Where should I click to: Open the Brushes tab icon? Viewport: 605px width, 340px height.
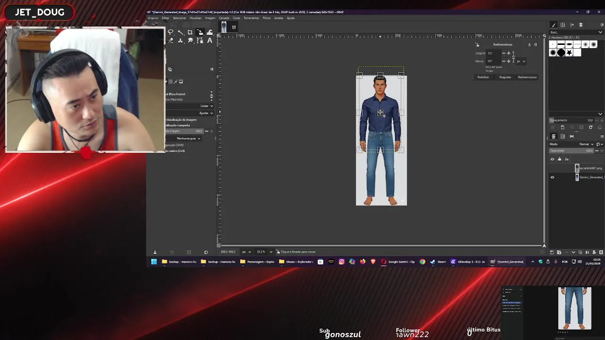click(x=554, y=25)
